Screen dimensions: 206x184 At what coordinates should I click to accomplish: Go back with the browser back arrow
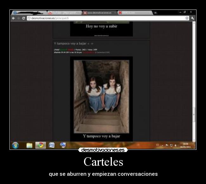coord(13,18)
